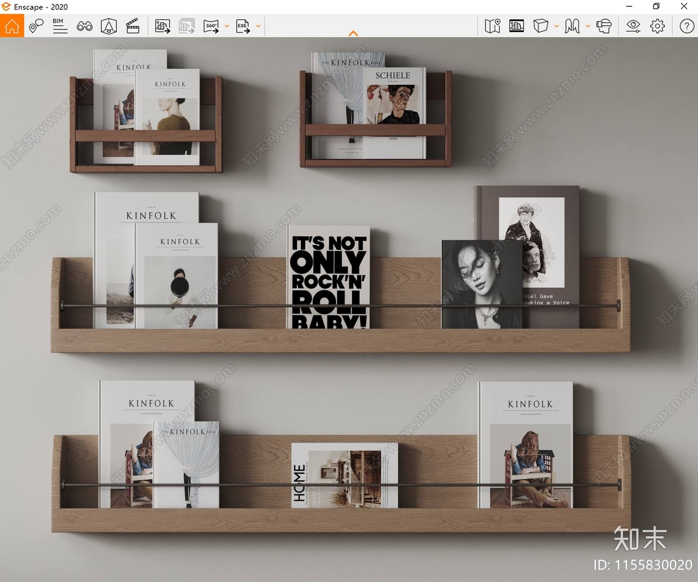The height and width of the screenshot is (582, 698).
Task: Restore down the Enscape window
Action: point(656,7)
